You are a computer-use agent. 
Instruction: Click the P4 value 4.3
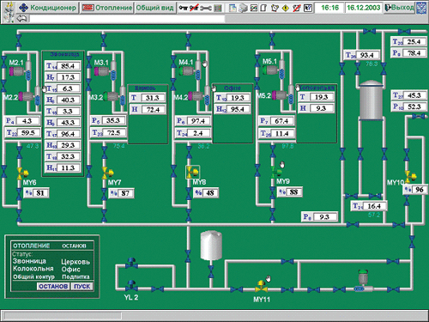coord(27,121)
